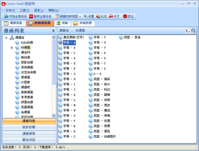
Task: Switch to the 本地资源 tab
Action: (x=83, y=23)
